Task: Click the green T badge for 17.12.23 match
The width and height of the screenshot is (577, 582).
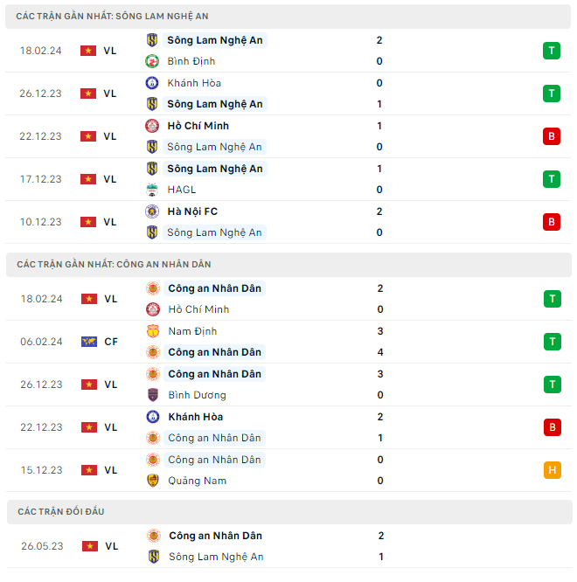Action: pyautogui.click(x=551, y=179)
